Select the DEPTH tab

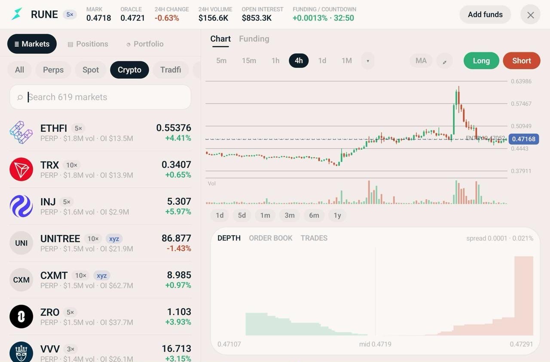(229, 238)
